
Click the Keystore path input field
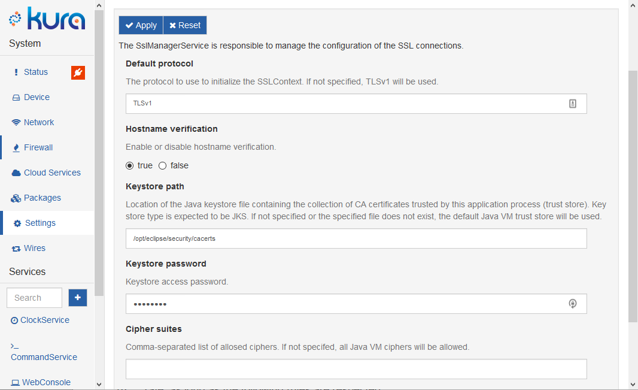356,238
